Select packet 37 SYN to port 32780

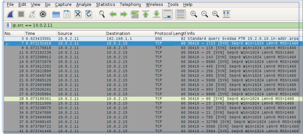click(x=153, y=122)
